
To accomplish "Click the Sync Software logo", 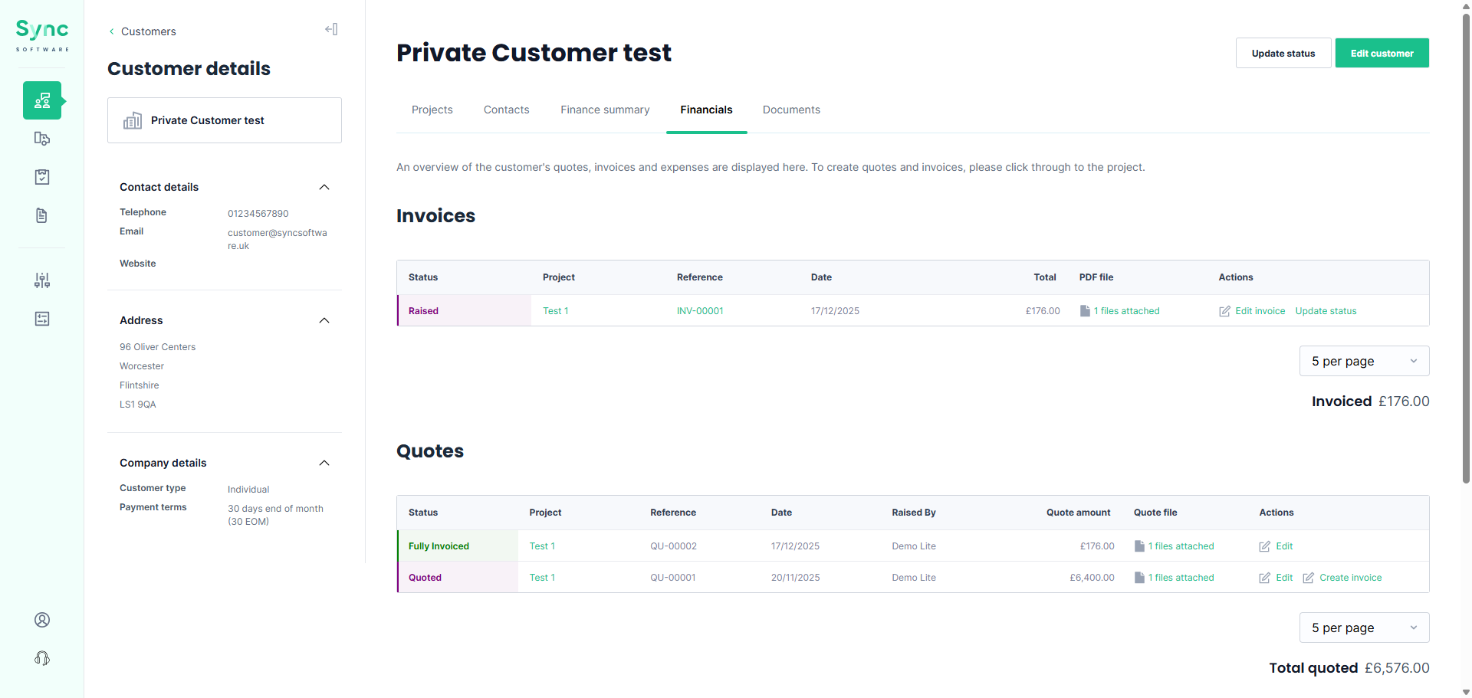I will click(x=42, y=35).
